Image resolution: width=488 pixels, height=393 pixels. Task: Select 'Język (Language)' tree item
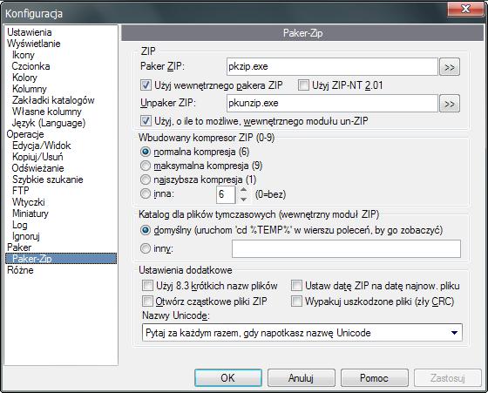[49, 123]
